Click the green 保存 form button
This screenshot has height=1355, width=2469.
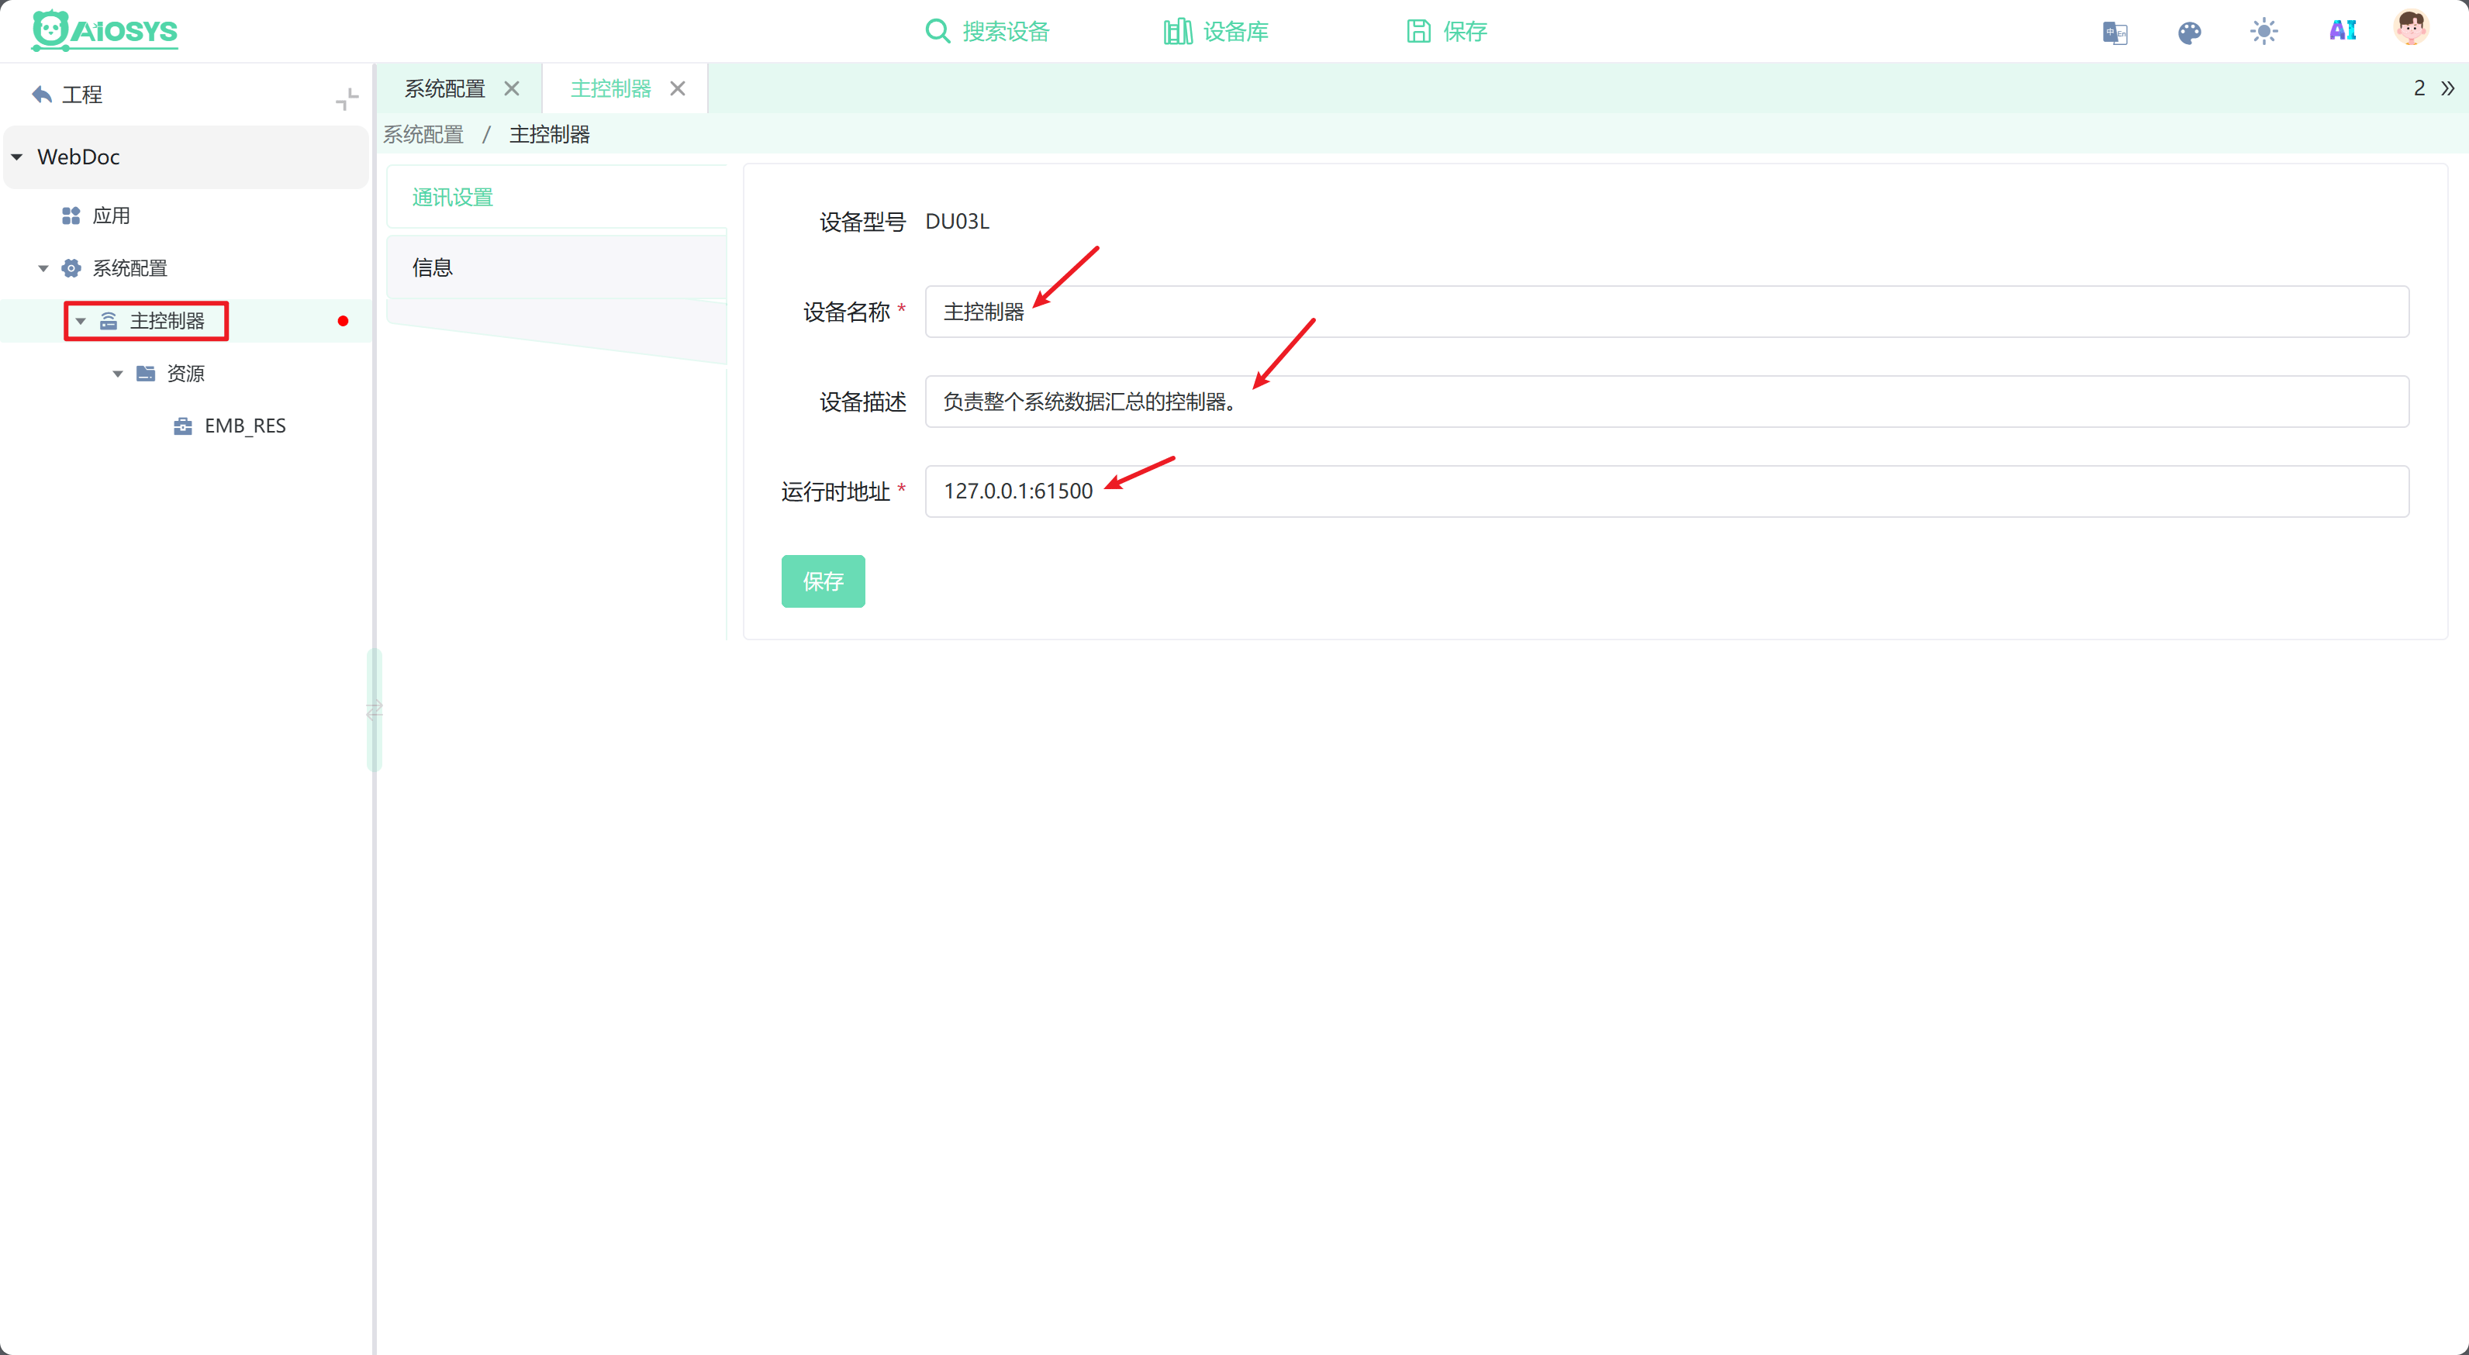[x=824, y=581]
